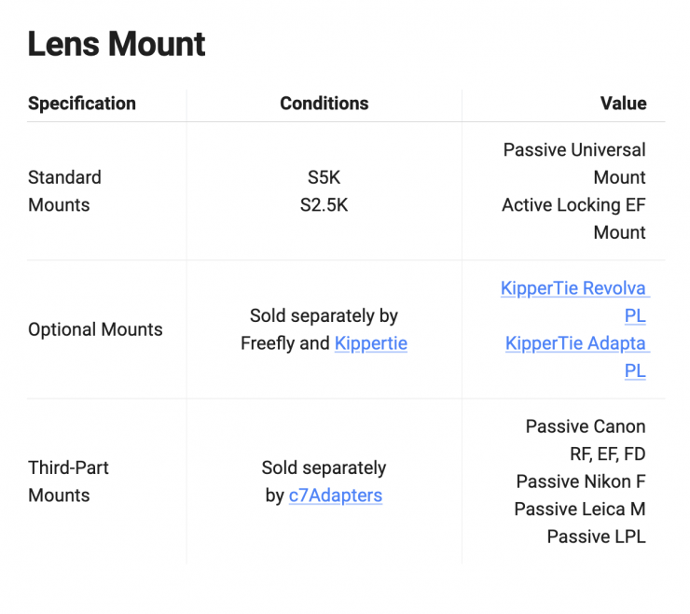Screen dimensions: 690x614
Task: Select the S5K condition text
Action: [324, 177]
